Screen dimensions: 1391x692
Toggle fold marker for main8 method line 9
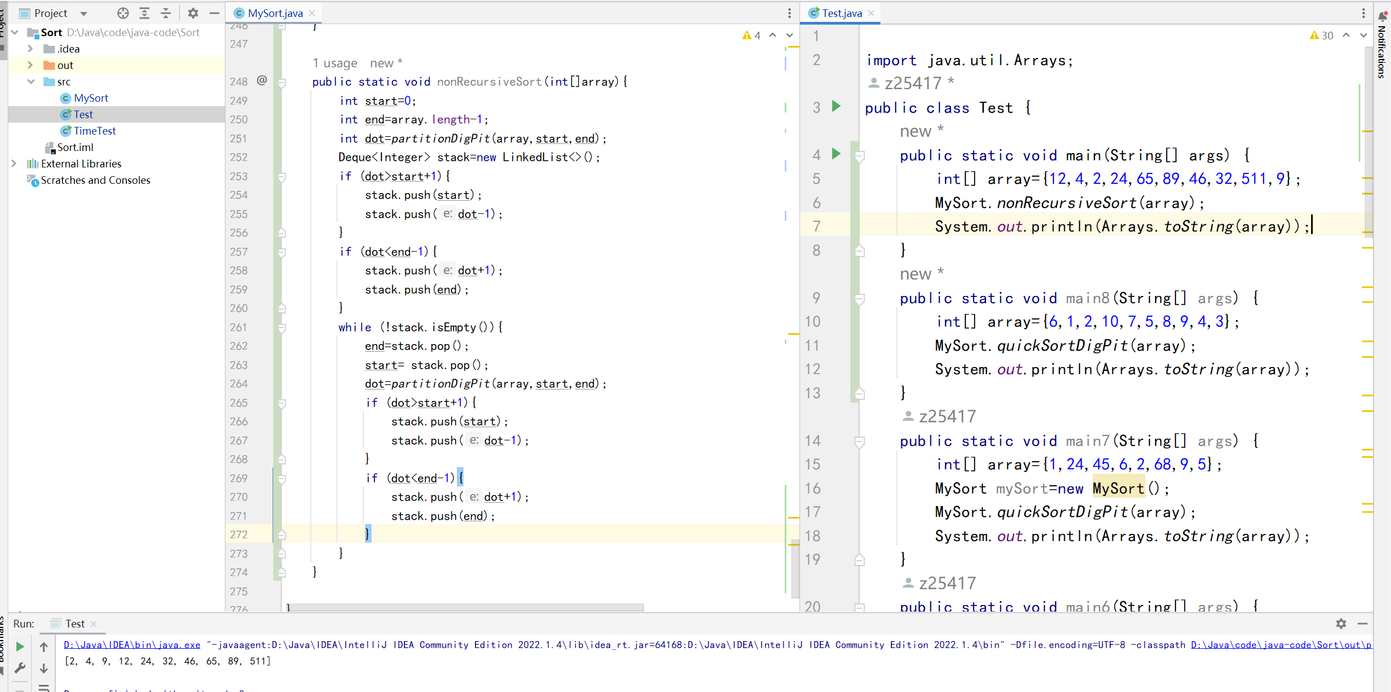coord(860,299)
